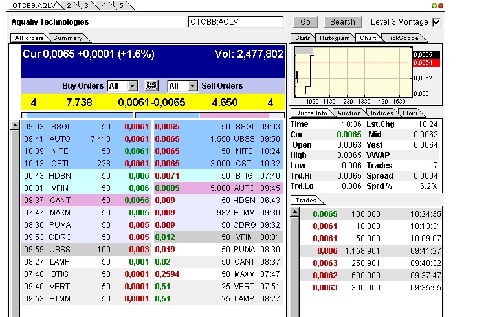Click the green status dot at top right

point(434,6)
